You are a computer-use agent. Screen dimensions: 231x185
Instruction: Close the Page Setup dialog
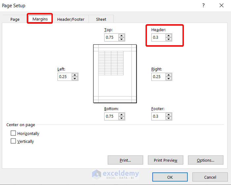pyautogui.click(x=221, y=6)
